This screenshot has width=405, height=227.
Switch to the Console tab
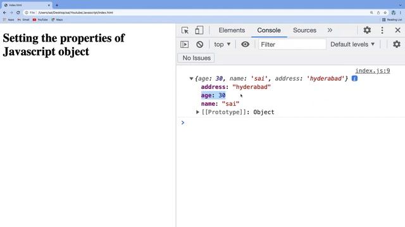coord(269,30)
